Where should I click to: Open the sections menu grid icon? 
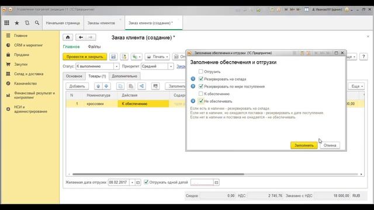coord(6,23)
